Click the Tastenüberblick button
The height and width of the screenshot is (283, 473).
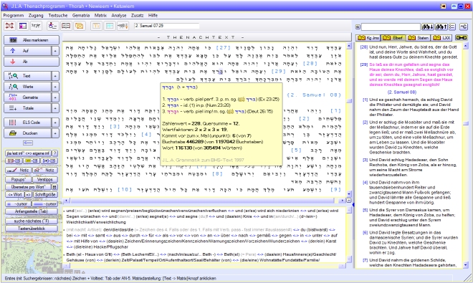pyautogui.click(x=32, y=229)
